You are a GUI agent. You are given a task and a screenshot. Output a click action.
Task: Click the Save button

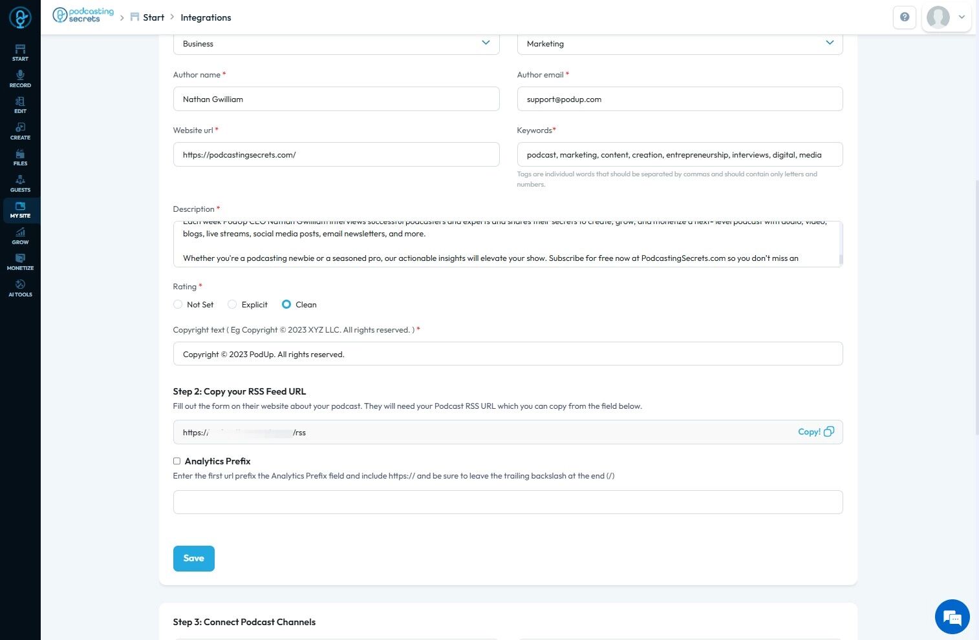(x=193, y=559)
